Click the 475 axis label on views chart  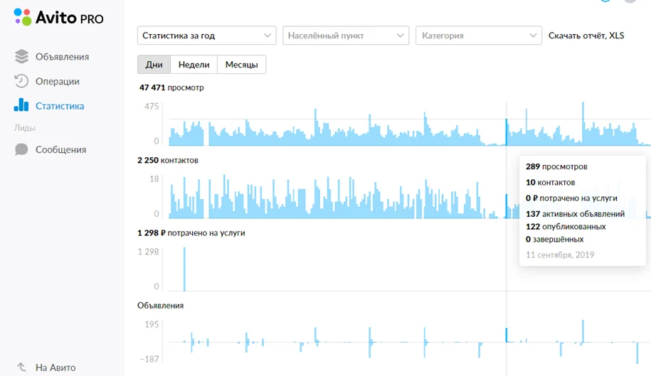click(x=152, y=107)
